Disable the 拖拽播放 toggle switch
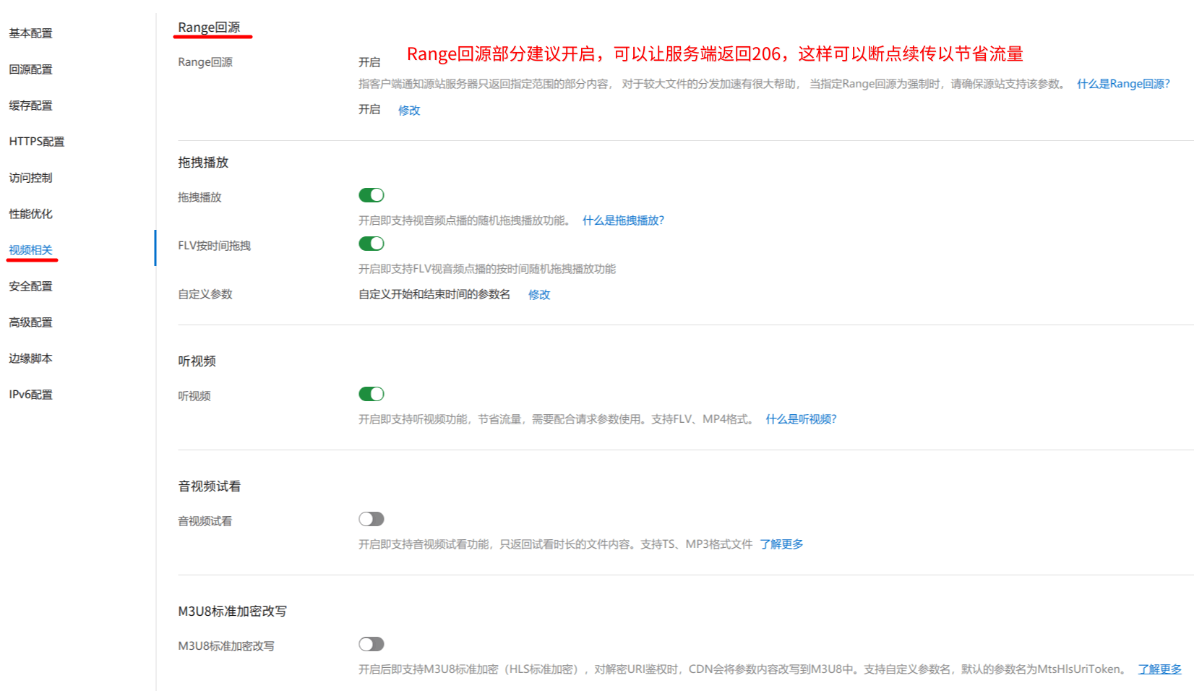The width and height of the screenshot is (1194, 691). [x=371, y=195]
